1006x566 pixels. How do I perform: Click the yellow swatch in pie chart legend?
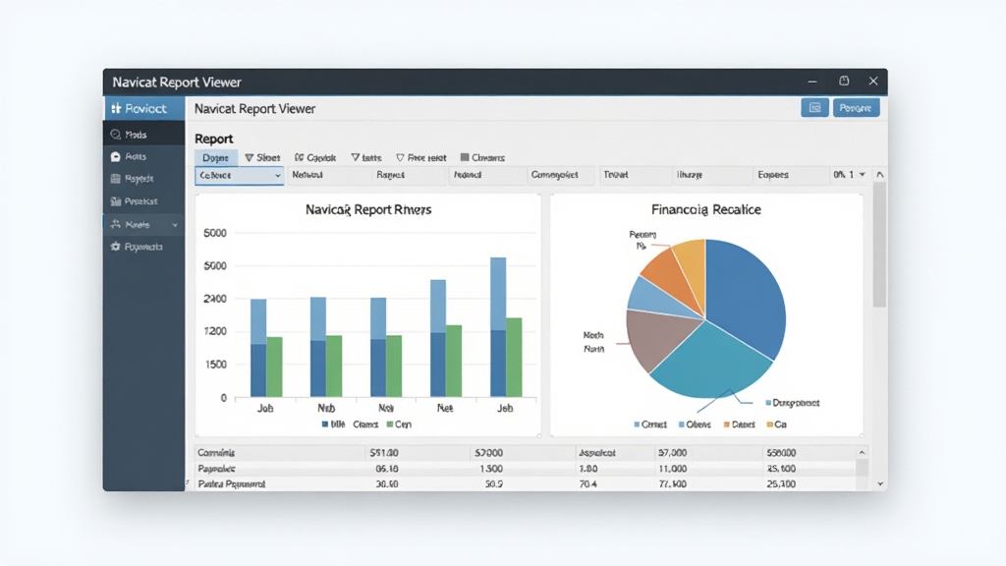(770, 424)
